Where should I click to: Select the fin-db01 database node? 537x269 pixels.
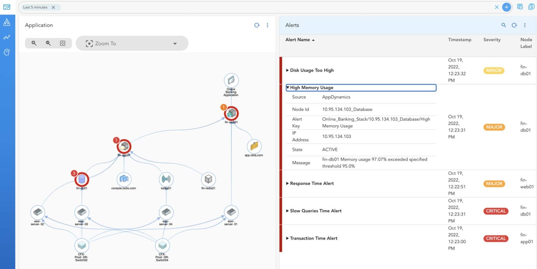coord(82,180)
